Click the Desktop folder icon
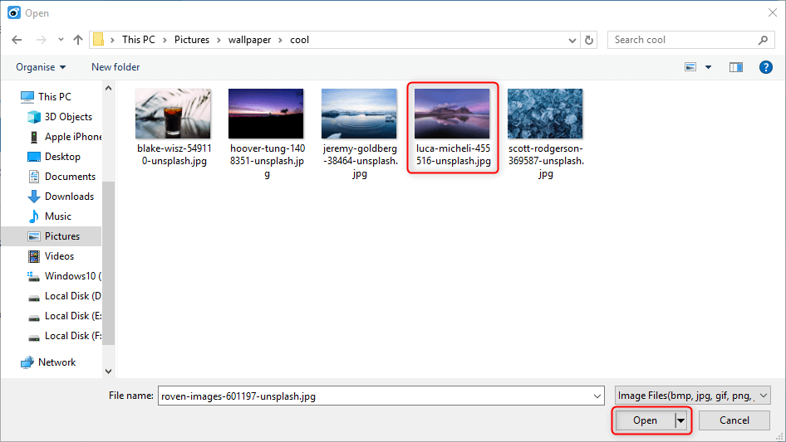Image resolution: width=786 pixels, height=442 pixels. (x=33, y=157)
